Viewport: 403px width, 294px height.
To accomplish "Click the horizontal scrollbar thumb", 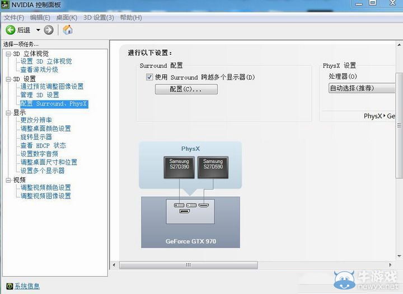I will (189, 265).
